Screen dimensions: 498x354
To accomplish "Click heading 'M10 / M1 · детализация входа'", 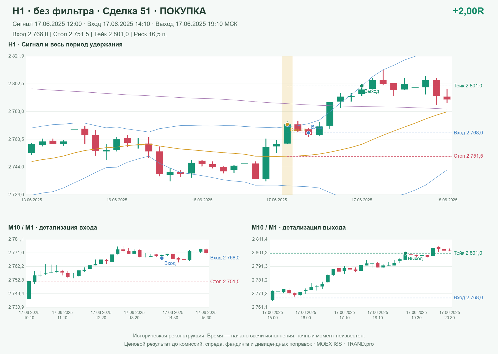I will (53, 228).
